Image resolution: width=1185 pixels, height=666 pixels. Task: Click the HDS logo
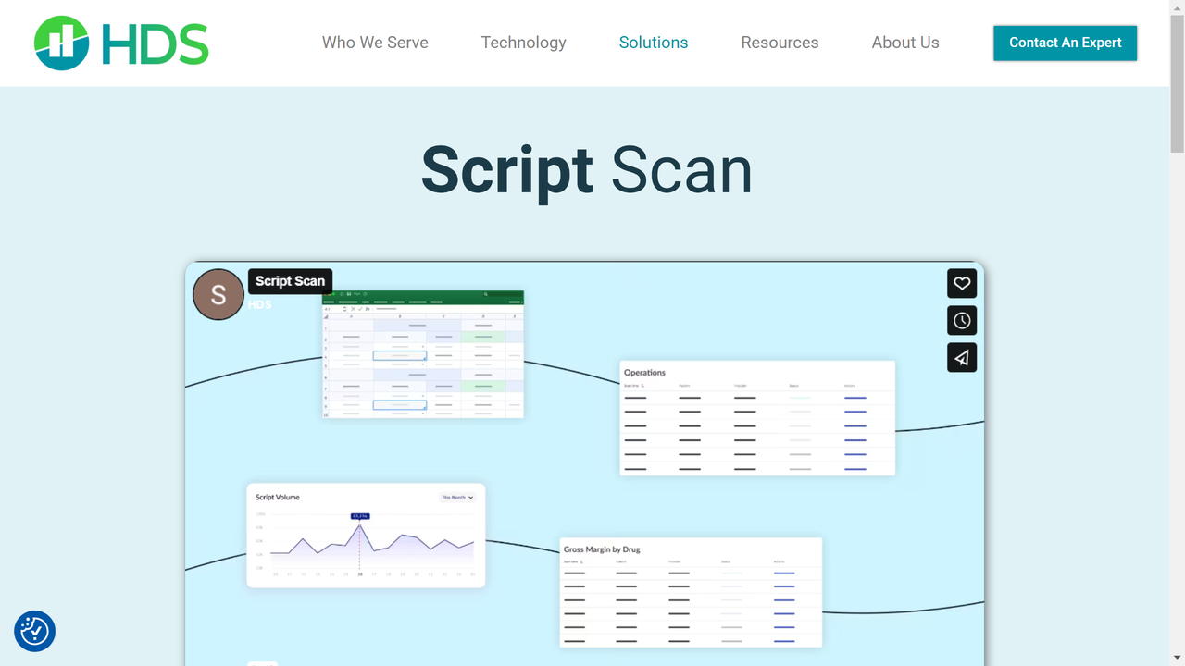pos(121,43)
